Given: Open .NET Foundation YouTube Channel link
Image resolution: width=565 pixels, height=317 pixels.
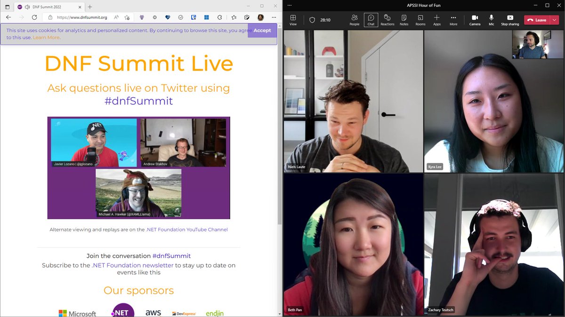Looking at the screenshot, I should pyautogui.click(x=186, y=230).
